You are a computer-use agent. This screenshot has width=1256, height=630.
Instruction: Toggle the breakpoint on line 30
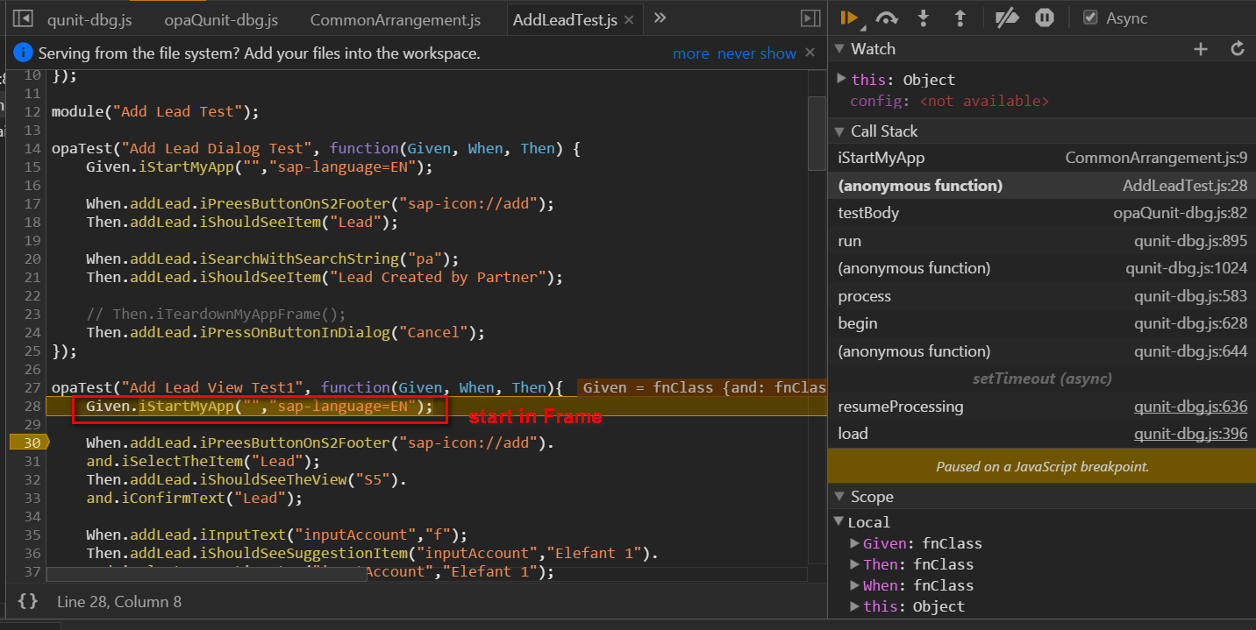click(31, 442)
